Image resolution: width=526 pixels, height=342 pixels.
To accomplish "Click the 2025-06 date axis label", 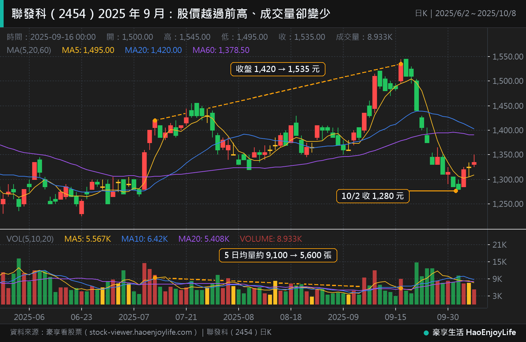I will point(29,317).
